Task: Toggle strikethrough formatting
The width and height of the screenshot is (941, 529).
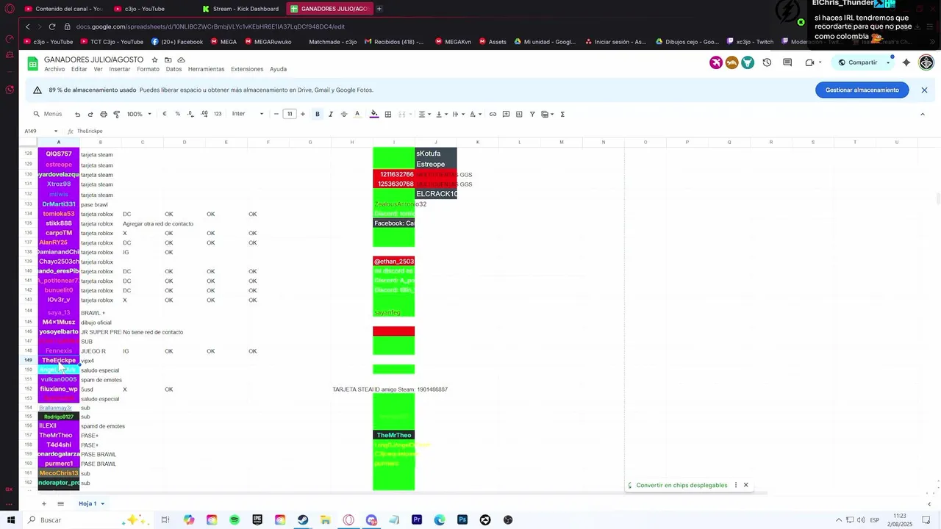Action: pyautogui.click(x=344, y=114)
